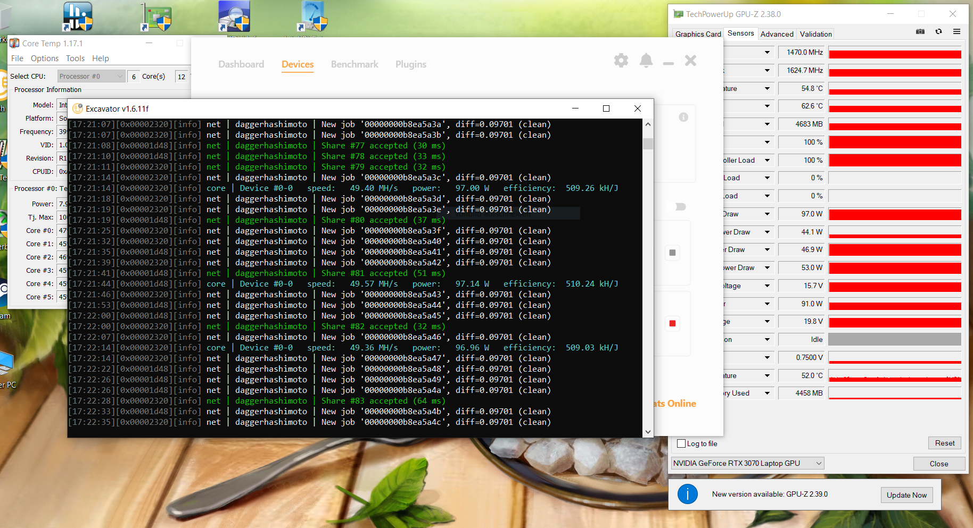
Task: Open dropdown beside the Idle sensor value
Action: pos(767,339)
